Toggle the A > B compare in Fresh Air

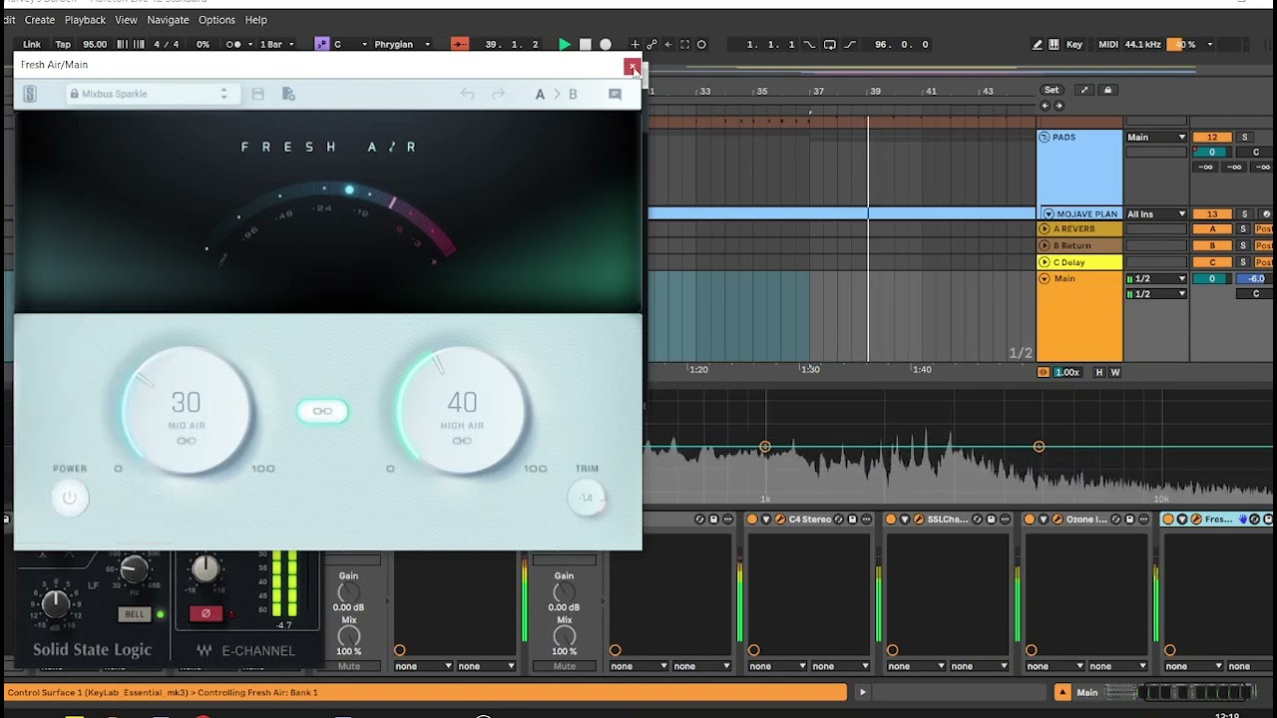pos(557,94)
